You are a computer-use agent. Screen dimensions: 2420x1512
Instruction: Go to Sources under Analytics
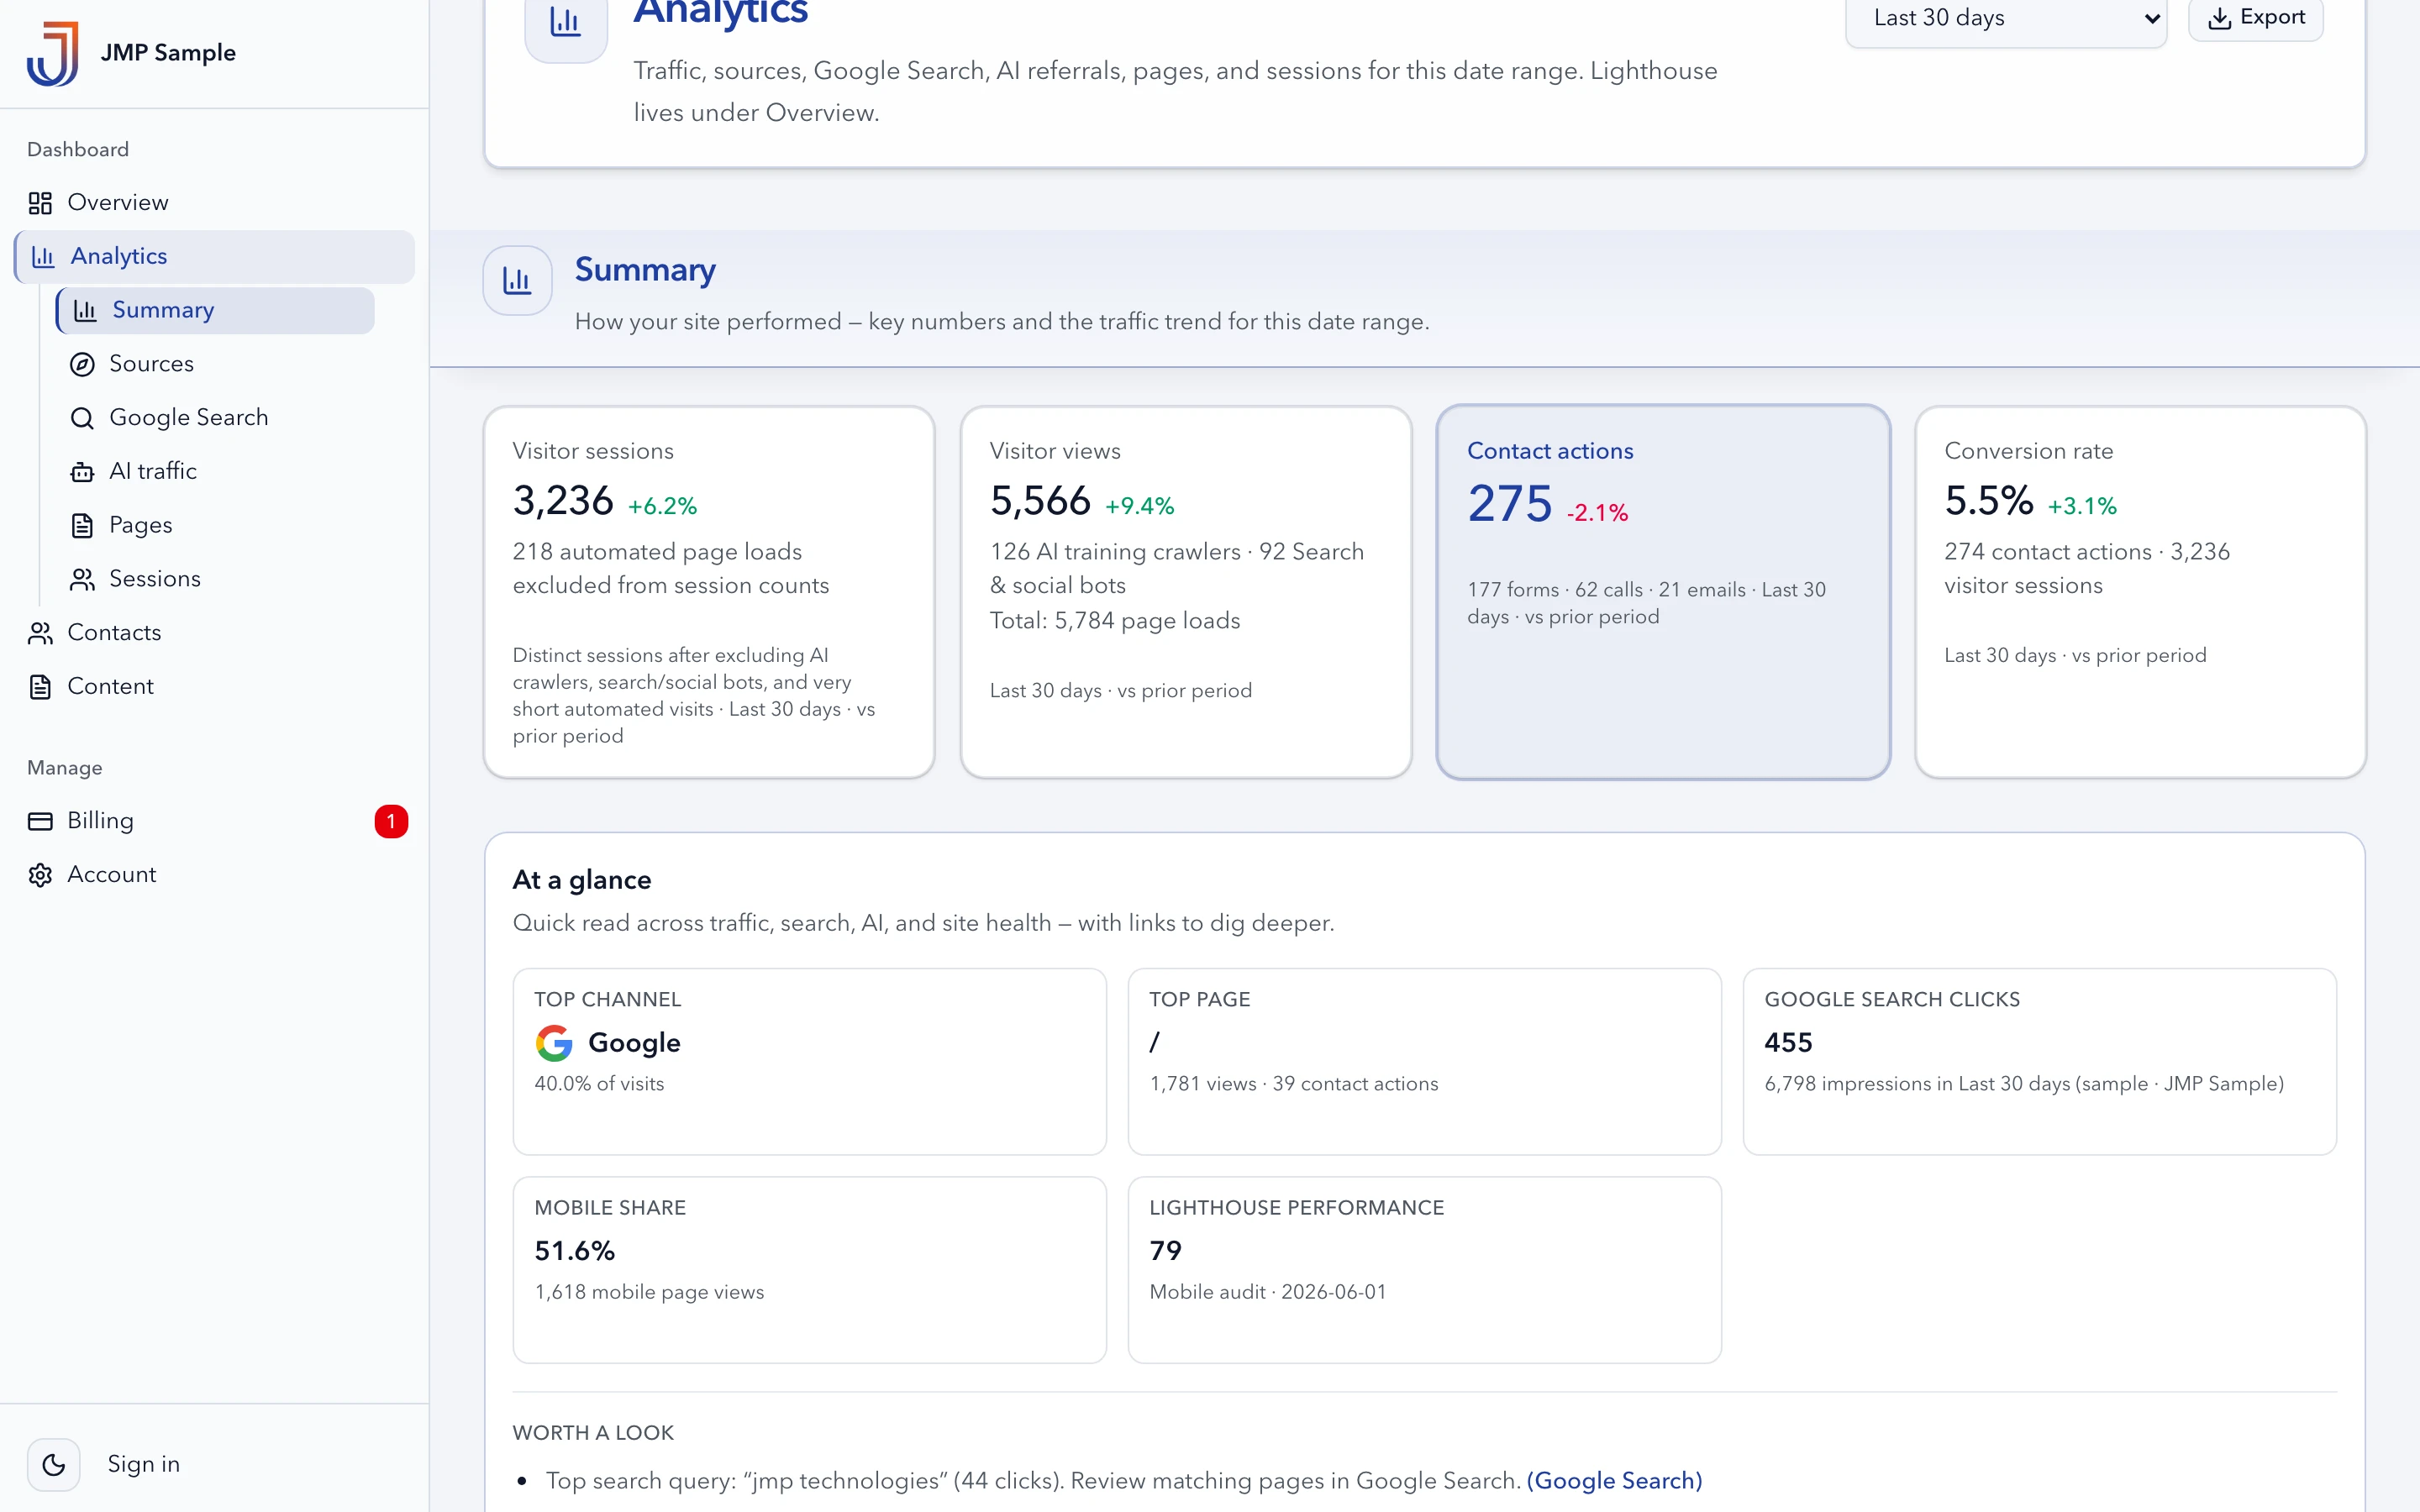(x=214, y=364)
